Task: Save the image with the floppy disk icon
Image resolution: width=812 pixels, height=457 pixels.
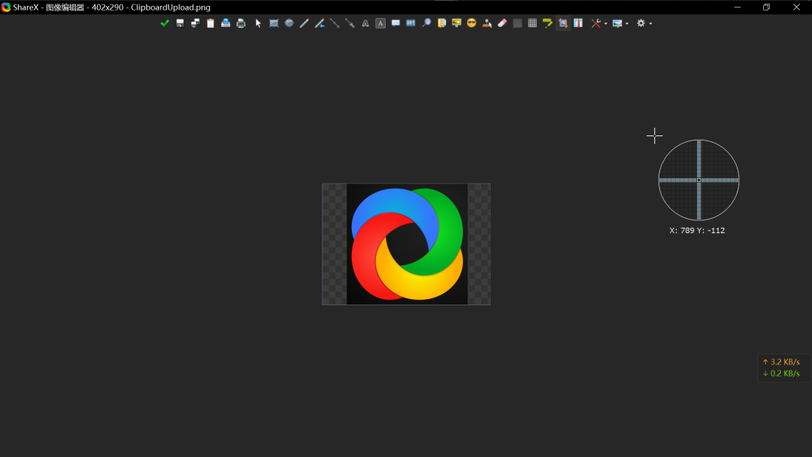Action: point(180,23)
